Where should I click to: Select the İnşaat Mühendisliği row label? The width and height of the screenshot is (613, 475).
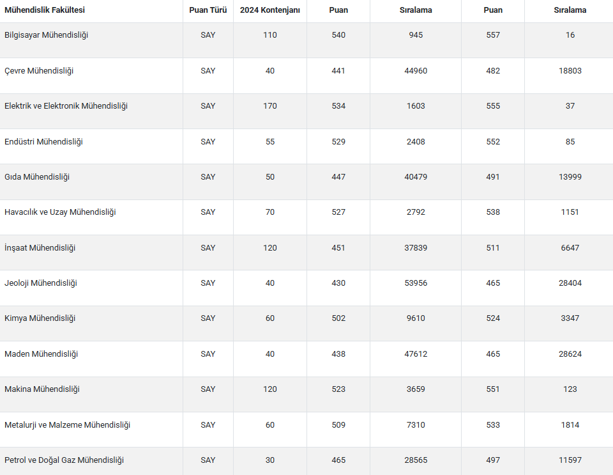(x=40, y=248)
